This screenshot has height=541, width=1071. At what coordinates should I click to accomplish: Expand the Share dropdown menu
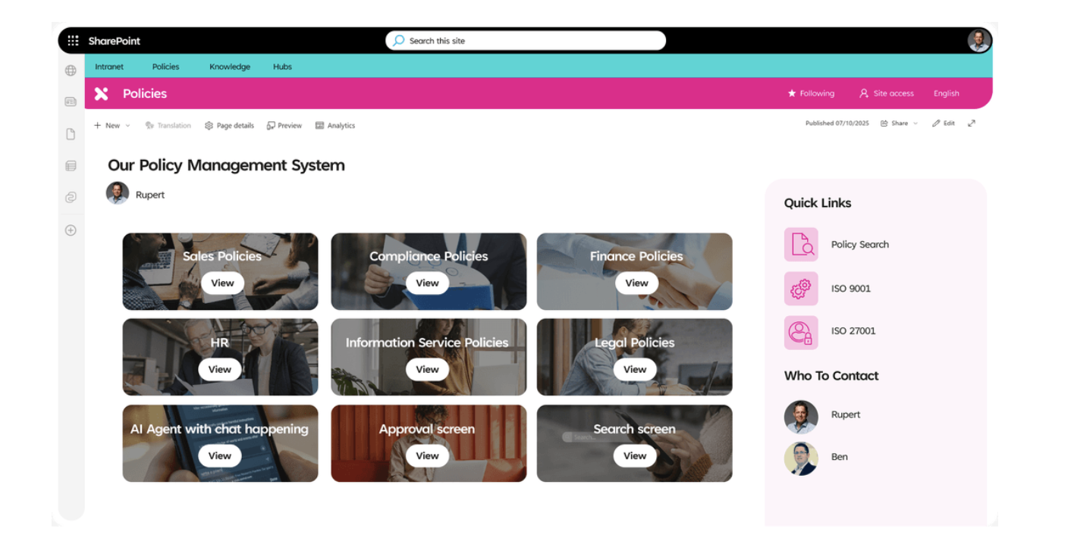899,124
